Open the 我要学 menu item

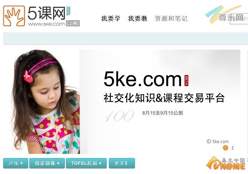(x=111, y=18)
